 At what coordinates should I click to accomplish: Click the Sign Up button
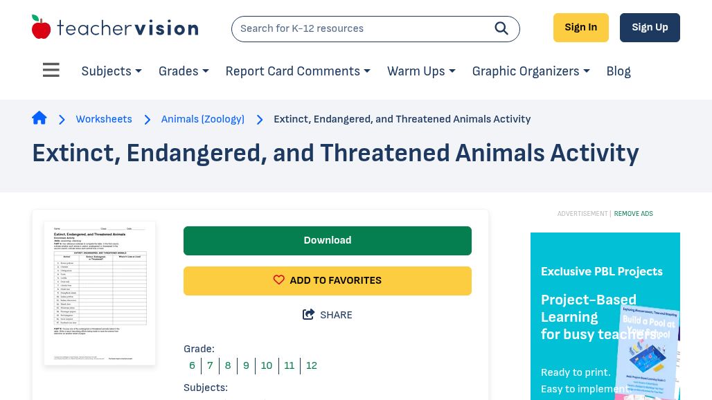coord(650,28)
